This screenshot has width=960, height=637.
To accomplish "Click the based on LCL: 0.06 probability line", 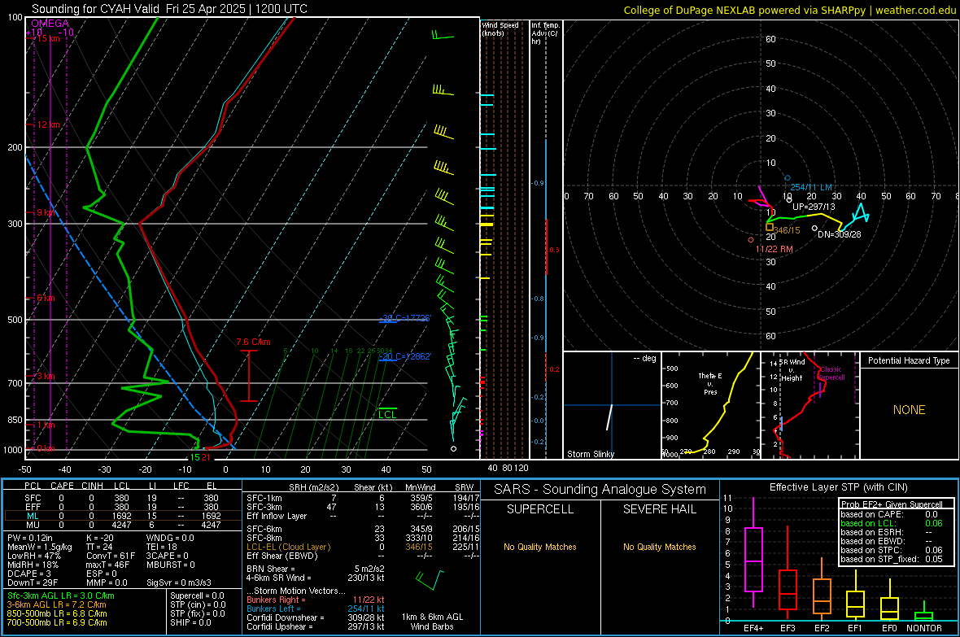I will 892,523.
